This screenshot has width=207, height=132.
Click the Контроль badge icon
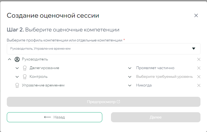coord(25,77)
